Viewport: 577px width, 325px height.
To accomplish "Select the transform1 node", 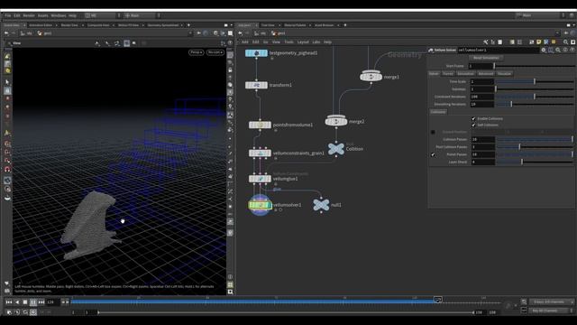I will tap(256, 85).
